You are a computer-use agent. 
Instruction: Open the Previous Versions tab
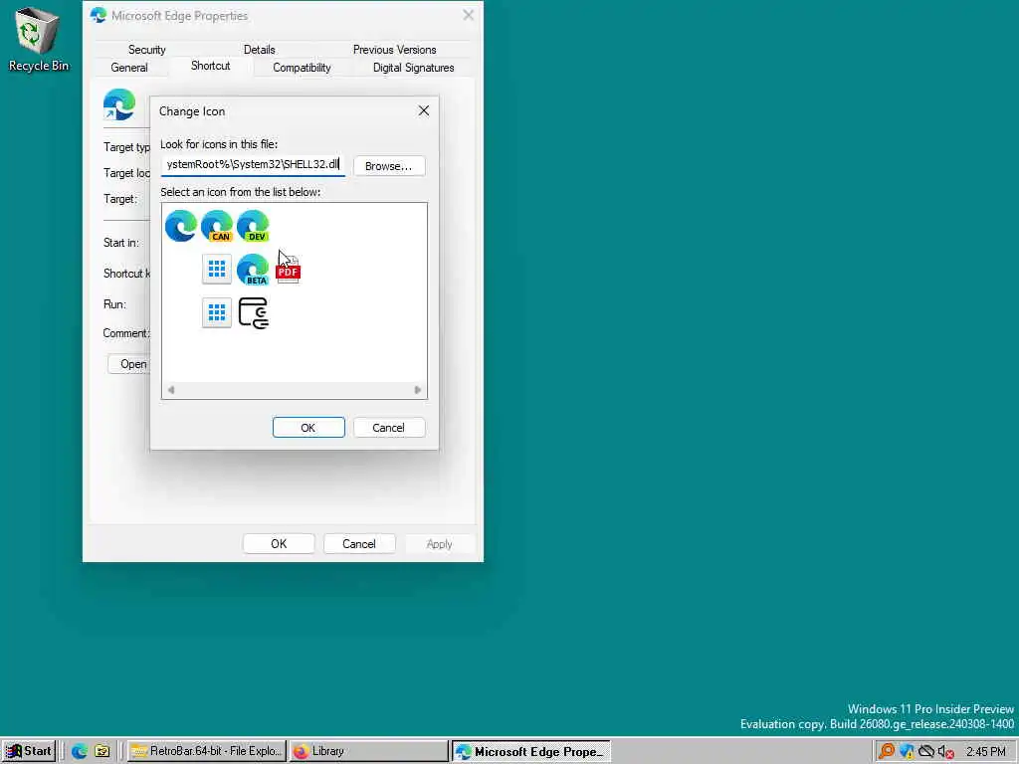pyautogui.click(x=394, y=50)
